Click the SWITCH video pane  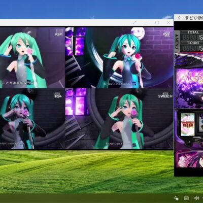pos(119,118)
